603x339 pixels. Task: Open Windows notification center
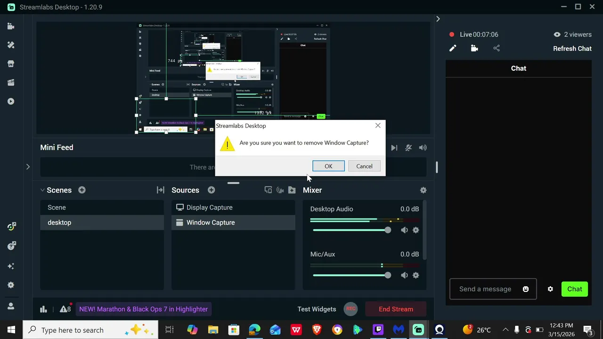click(x=588, y=330)
